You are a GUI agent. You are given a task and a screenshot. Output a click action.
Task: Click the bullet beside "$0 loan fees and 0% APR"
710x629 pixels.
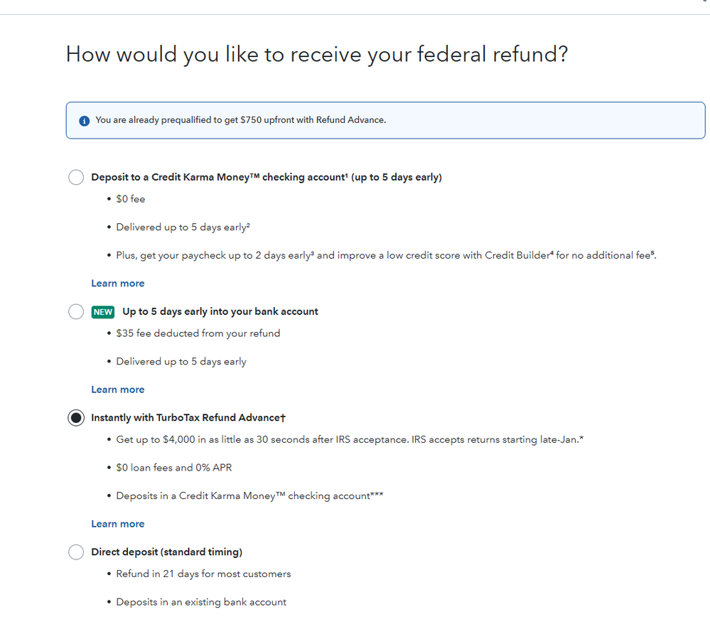tap(109, 468)
